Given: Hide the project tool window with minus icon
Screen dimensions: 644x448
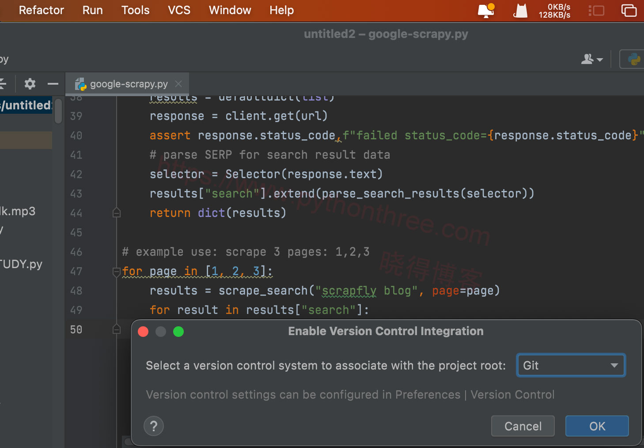Looking at the screenshot, I should (53, 83).
